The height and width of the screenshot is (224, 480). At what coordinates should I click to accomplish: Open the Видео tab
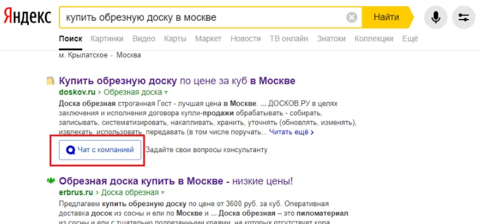(x=144, y=39)
